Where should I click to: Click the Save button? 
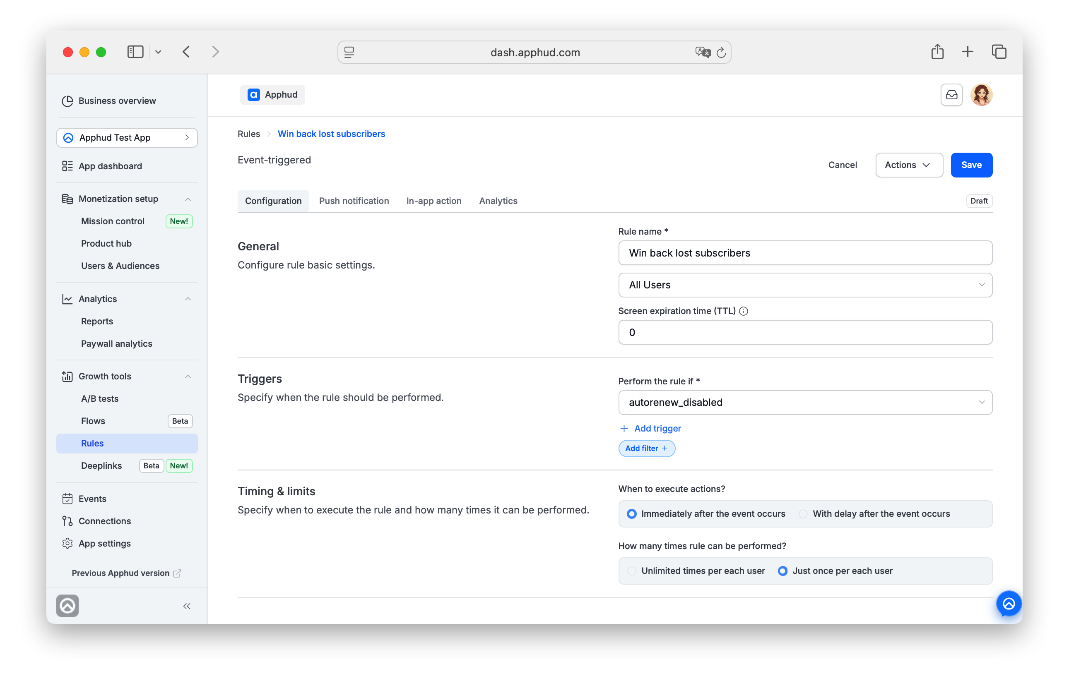click(x=971, y=165)
